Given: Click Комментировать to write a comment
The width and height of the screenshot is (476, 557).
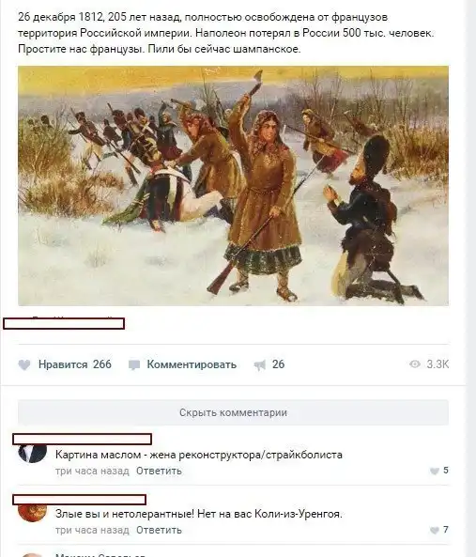Looking at the screenshot, I should pyautogui.click(x=192, y=364).
